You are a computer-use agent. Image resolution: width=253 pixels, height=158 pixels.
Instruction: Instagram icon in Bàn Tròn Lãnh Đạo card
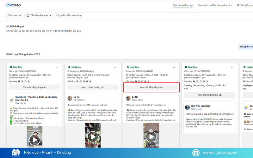point(197,82)
